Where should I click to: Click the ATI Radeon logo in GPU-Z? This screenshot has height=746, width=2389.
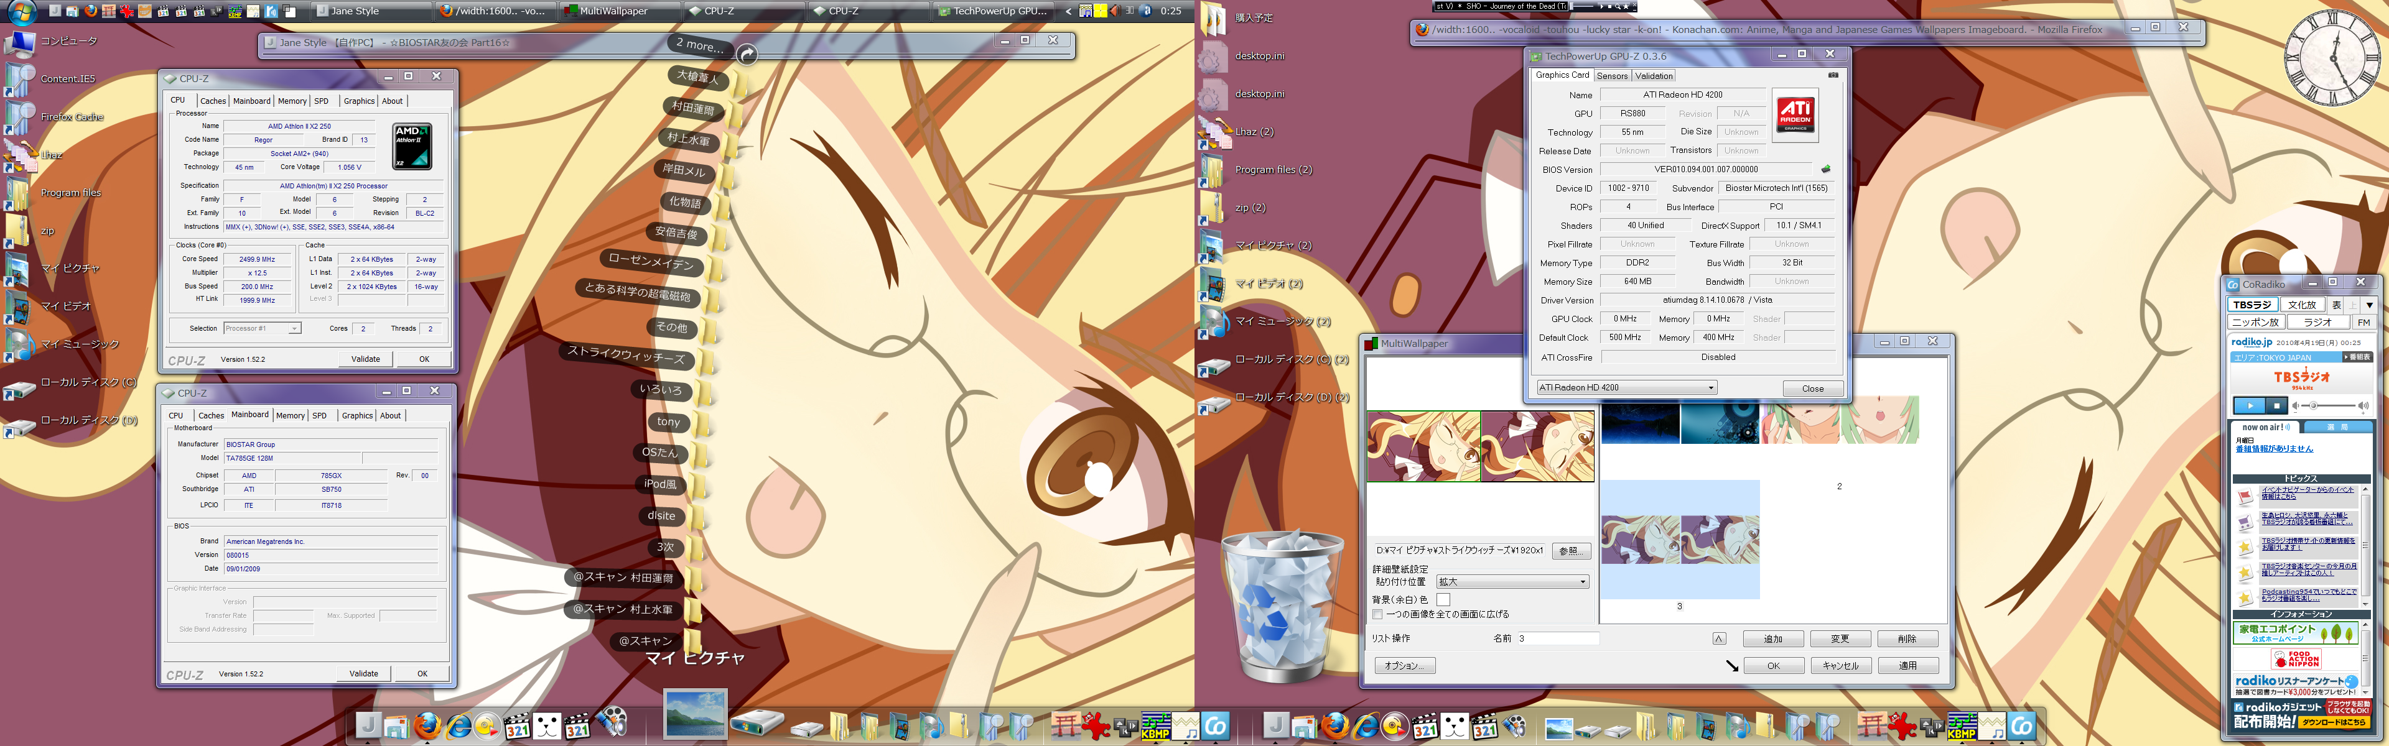pyautogui.click(x=1795, y=115)
